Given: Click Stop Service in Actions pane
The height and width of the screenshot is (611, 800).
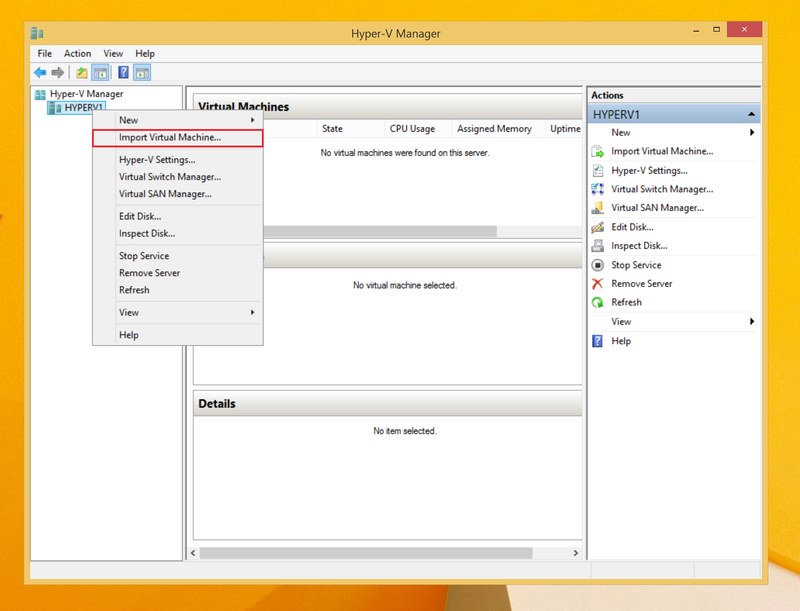Looking at the screenshot, I should point(636,265).
